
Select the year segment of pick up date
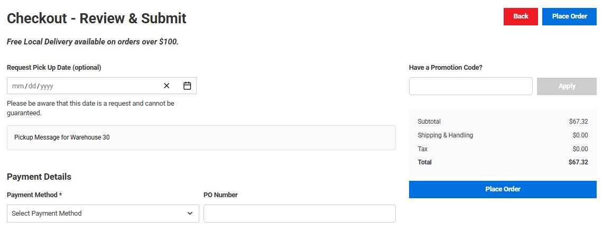coord(47,86)
